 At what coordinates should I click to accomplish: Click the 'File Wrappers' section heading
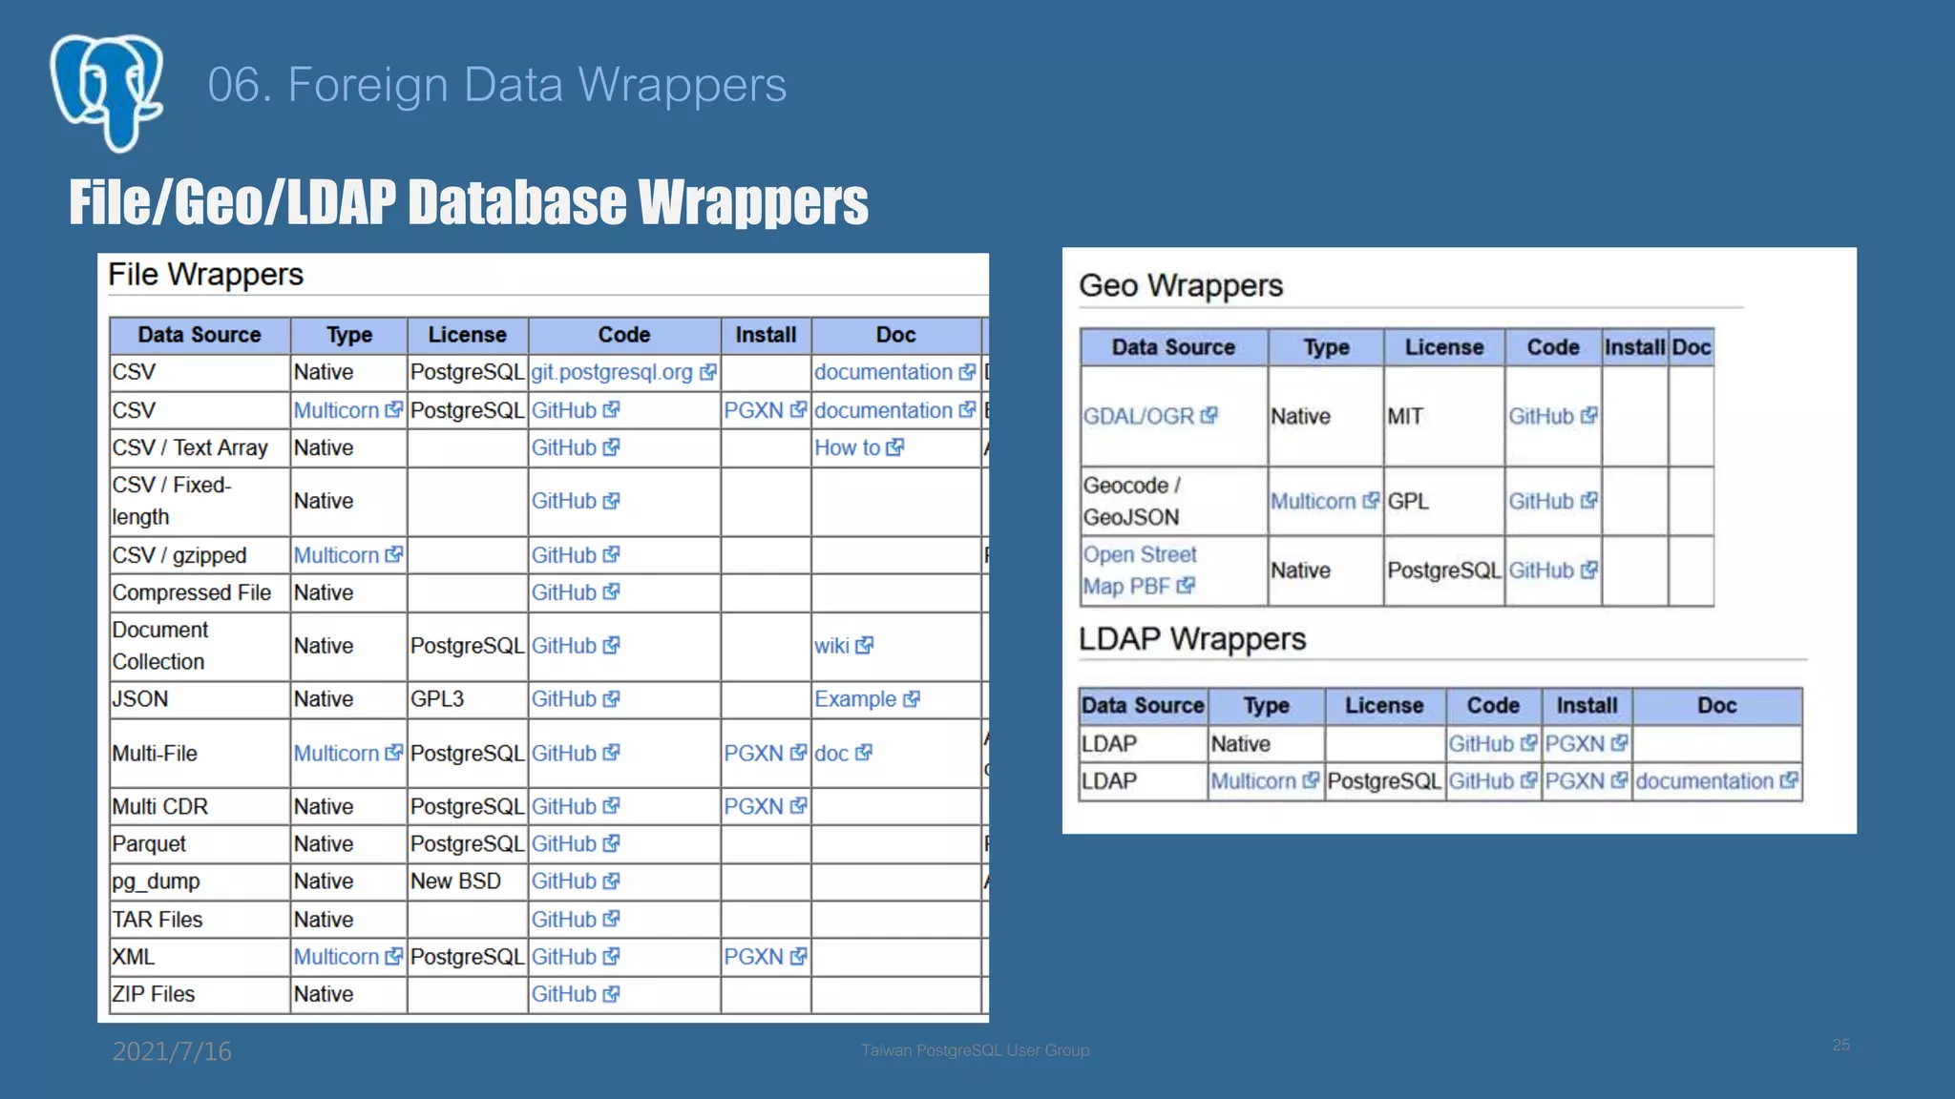[205, 275]
